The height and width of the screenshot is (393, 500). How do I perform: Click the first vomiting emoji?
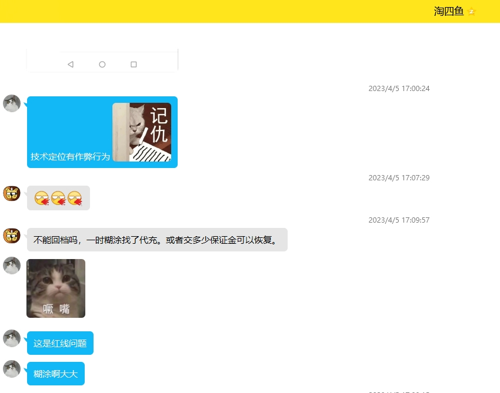42,198
